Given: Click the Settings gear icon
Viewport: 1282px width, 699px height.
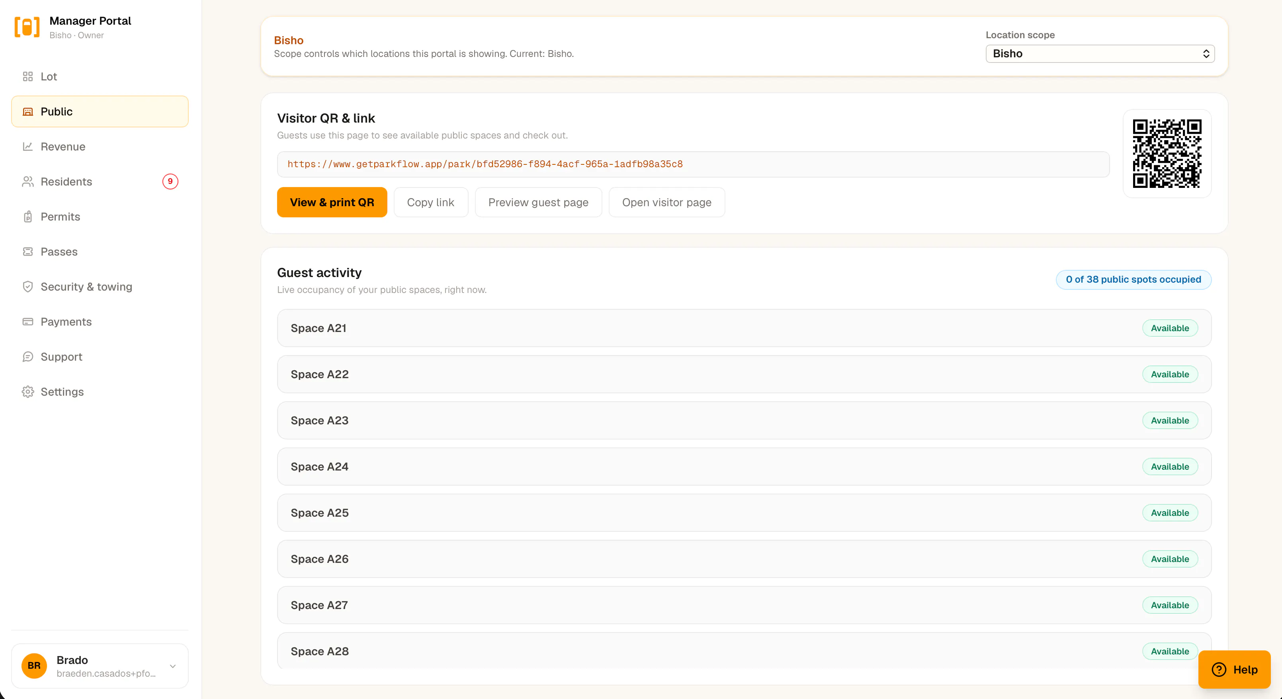Looking at the screenshot, I should [28, 392].
